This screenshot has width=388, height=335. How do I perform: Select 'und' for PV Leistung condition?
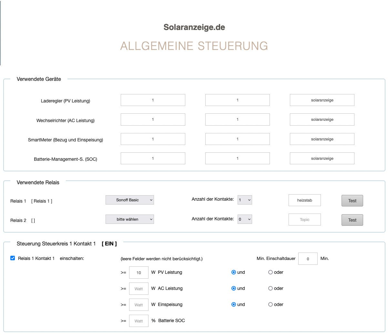(234, 272)
